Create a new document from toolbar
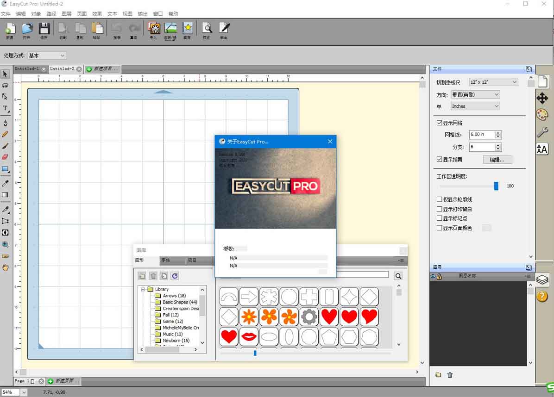Viewport: 554px width, 397px height. (x=10, y=31)
